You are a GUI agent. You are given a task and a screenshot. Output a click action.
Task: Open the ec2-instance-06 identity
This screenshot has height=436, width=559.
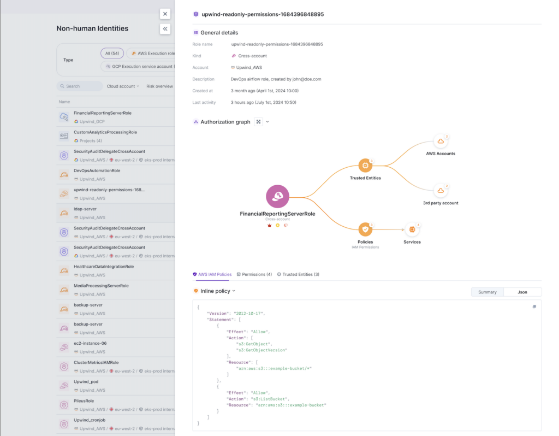pyautogui.click(x=90, y=343)
